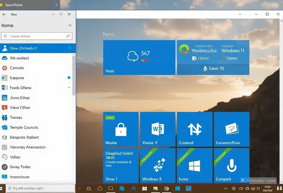Click the back arrow in the left panel

click(x=4, y=14)
